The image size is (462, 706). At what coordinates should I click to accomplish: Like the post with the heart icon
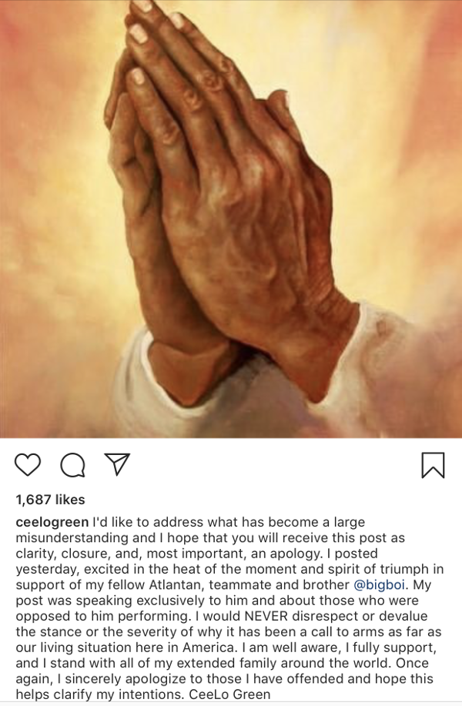coord(28,465)
